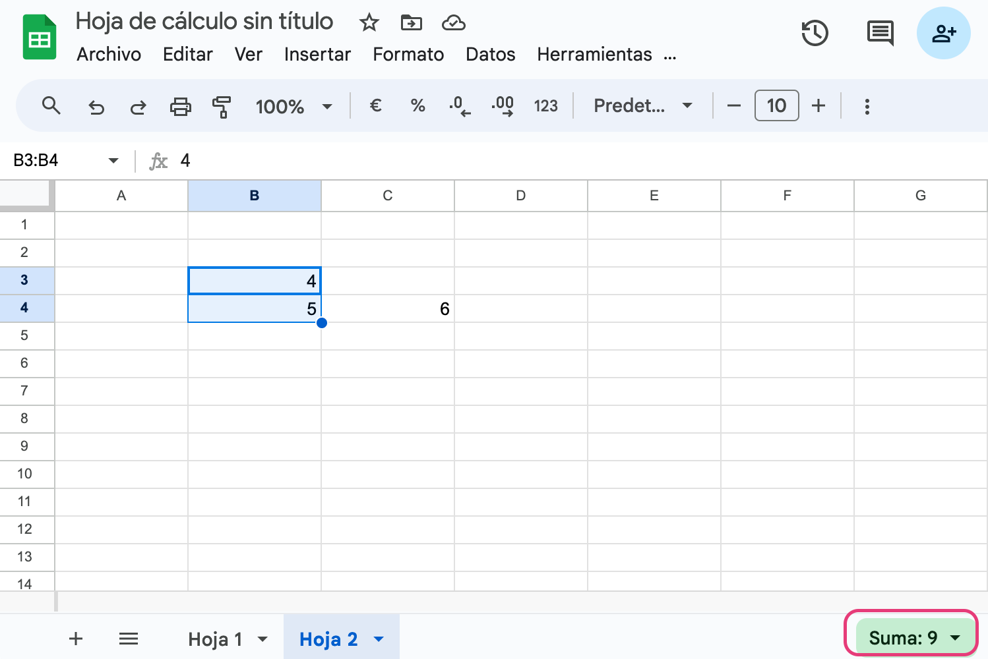Viewport: 988px width, 659px height.
Task: Switch to the Hoja 1 tab
Action: click(x=215, y=639)
